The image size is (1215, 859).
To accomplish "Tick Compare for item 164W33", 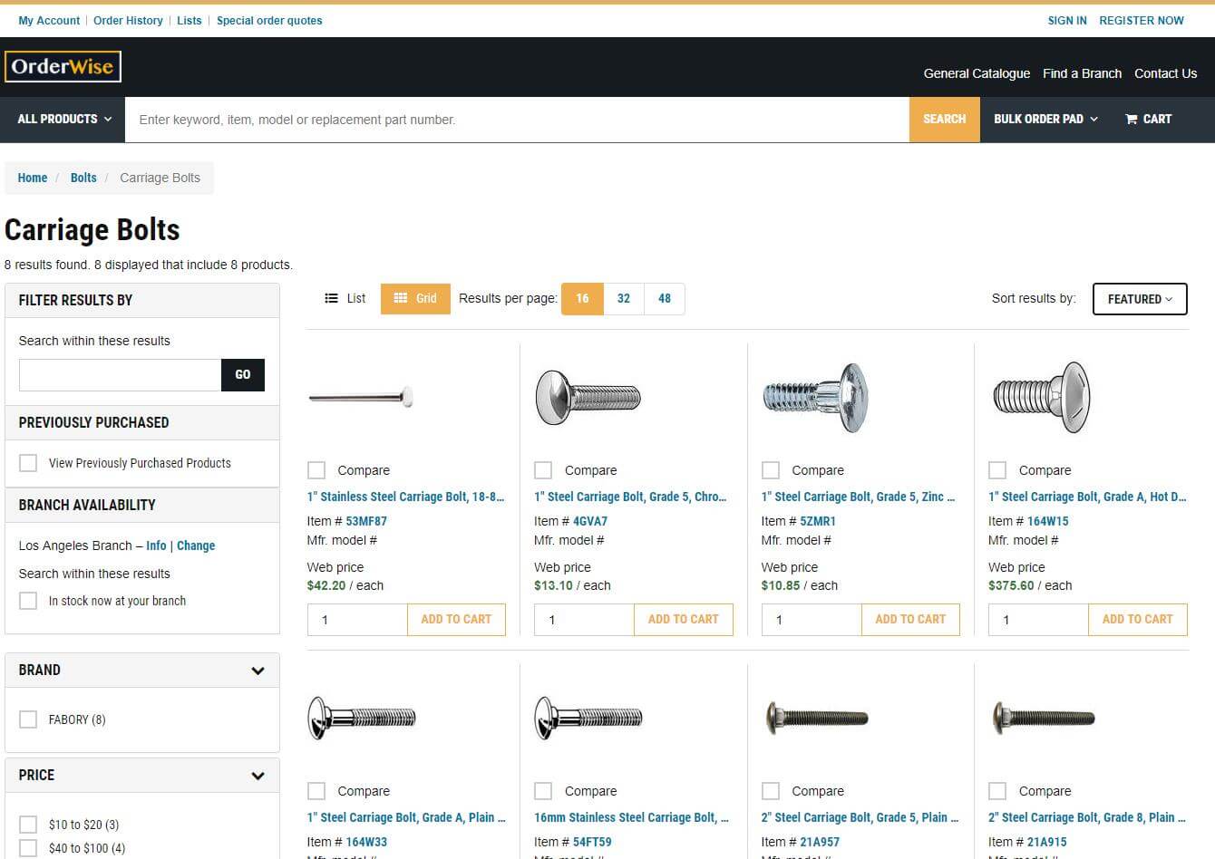I will pyautogui.click(x=316, y=791).
